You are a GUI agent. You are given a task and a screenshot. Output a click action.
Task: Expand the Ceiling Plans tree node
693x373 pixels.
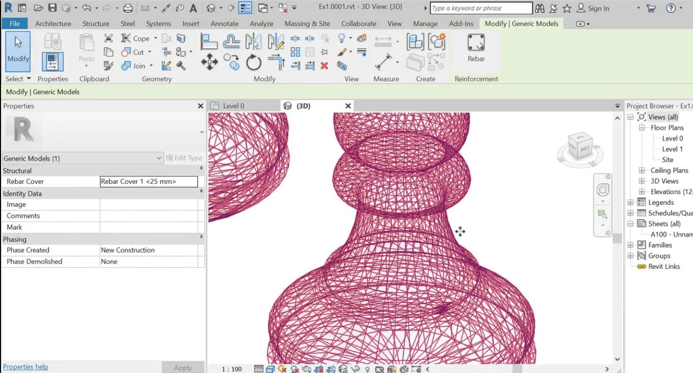tap(641, 170)
